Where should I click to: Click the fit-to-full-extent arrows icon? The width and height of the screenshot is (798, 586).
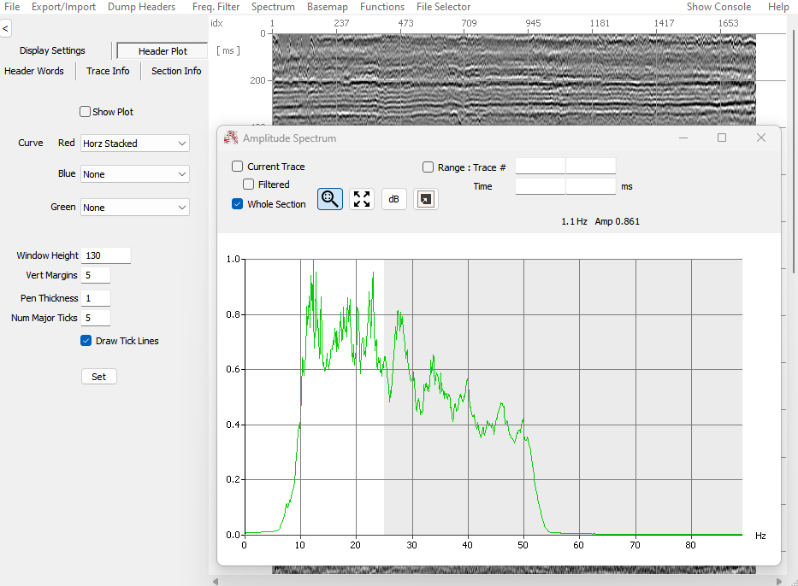click(362, 199)
